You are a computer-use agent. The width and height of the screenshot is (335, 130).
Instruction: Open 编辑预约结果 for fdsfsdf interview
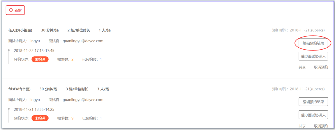coord(313,102)
